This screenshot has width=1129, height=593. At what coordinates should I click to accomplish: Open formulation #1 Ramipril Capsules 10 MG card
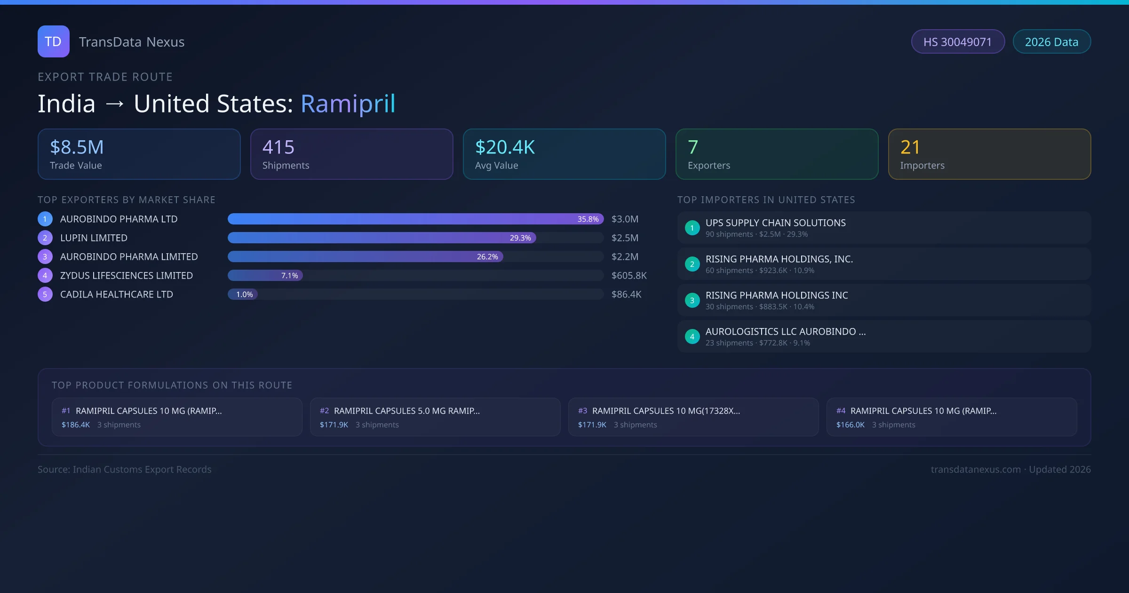[x=177, y=417]
